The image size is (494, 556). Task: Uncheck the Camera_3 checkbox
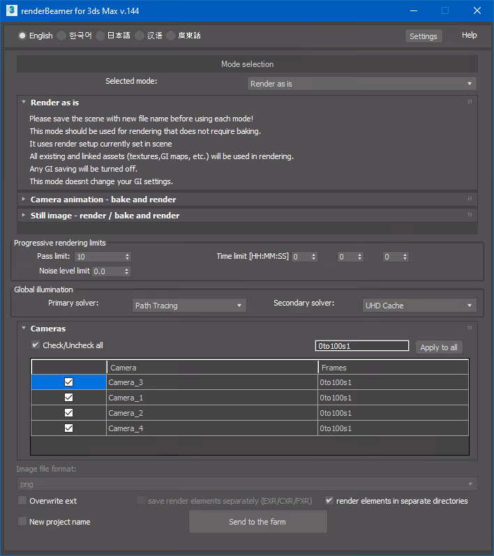[69, 382]
